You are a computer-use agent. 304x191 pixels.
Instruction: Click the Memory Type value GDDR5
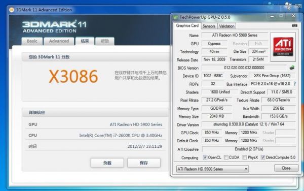[217, 108]
